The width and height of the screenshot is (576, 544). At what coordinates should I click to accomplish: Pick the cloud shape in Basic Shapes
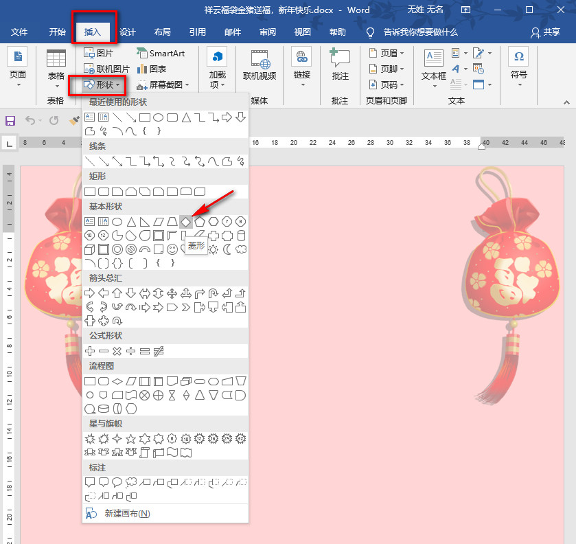coord(241,249)
